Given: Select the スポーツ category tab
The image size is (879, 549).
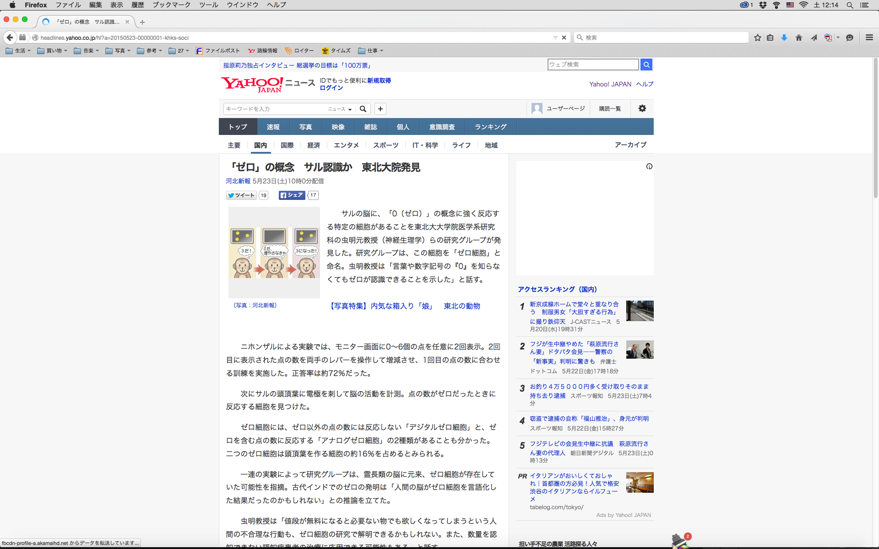Looking at the screenshot, I should (385, 145).
